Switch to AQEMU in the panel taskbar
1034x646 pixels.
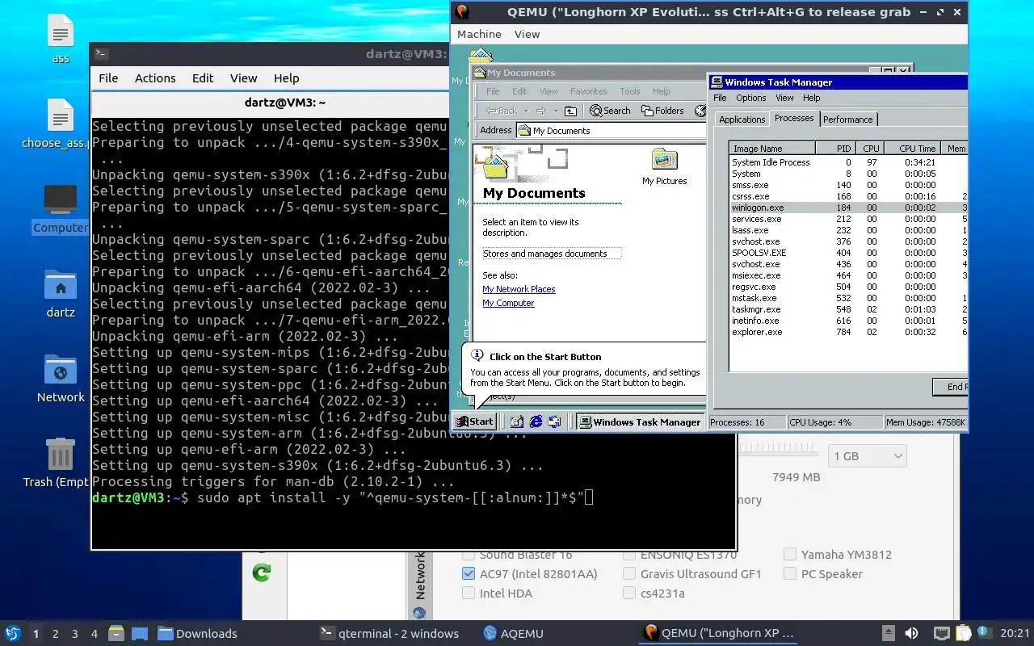[513, 634]
